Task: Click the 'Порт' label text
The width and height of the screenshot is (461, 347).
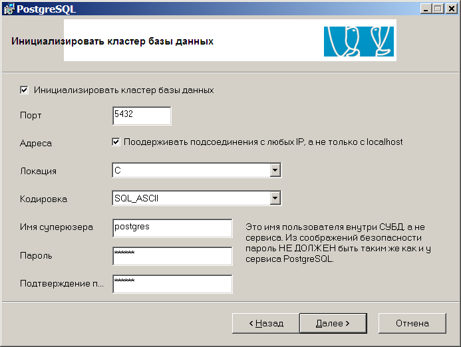Action: click(x=31, y=116)
